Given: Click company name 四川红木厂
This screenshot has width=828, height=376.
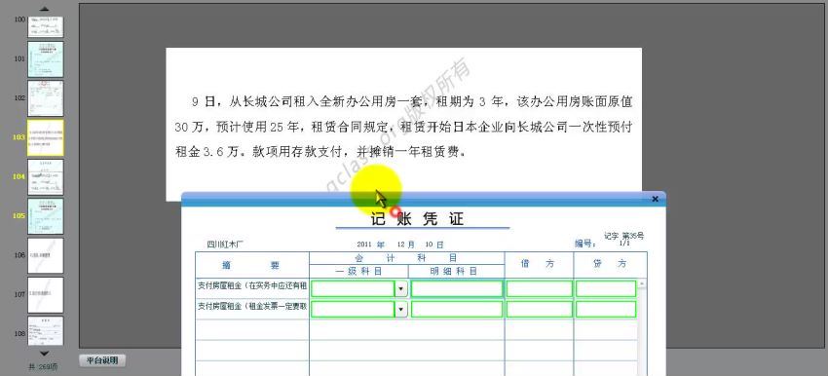Looking at the screenshot, I should 225,244.
